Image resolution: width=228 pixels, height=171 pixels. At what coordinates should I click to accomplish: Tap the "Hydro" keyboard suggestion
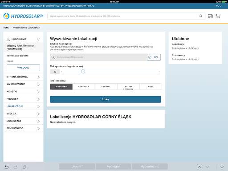point(77,167)
